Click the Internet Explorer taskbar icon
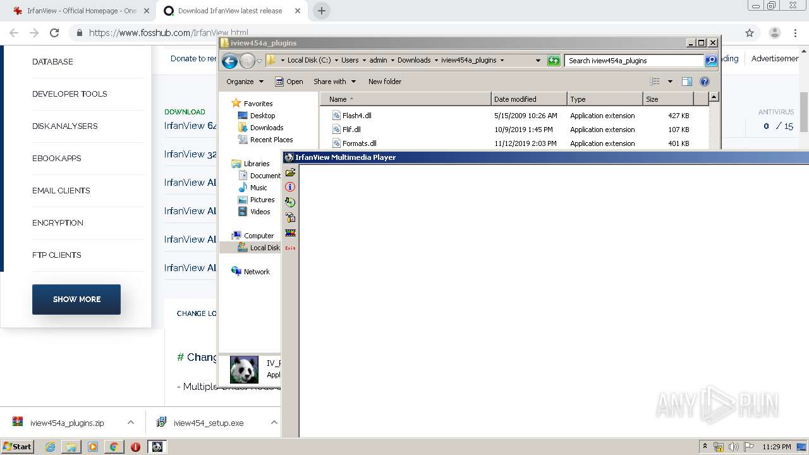Image resolution: width=809 pixels, height=455 pixels. 50,447
